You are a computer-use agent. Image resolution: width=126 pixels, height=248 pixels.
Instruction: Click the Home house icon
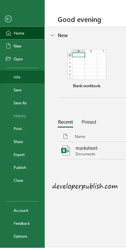pyautogui.click(x=8, y=33)
